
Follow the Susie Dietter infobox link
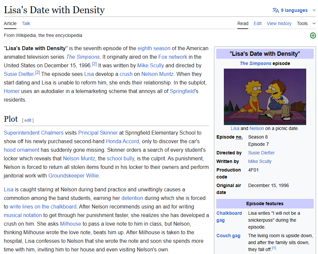pos(261,153)
